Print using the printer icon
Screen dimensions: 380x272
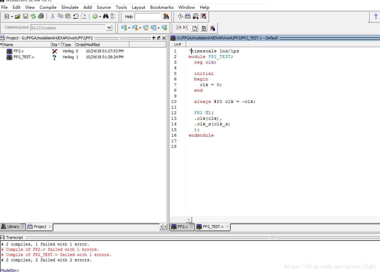pos(41,16)
